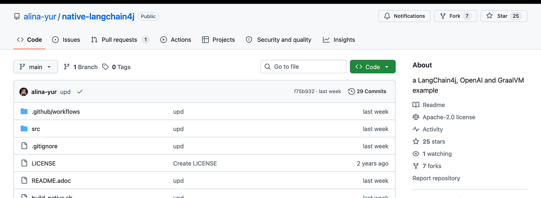The image size is (541, 198).
Task: Click the Notifications button
Action: (x=404, y=16)
